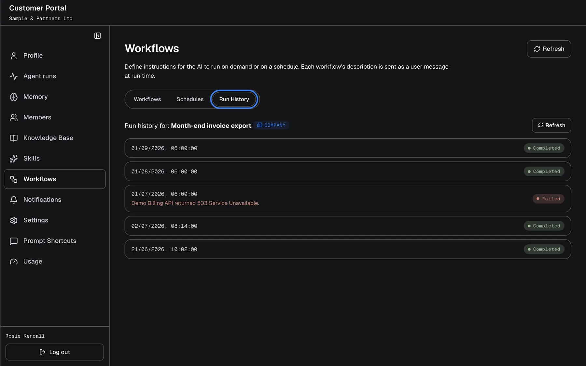Open the Skills section
586x366 pixels.
[32, 158]
